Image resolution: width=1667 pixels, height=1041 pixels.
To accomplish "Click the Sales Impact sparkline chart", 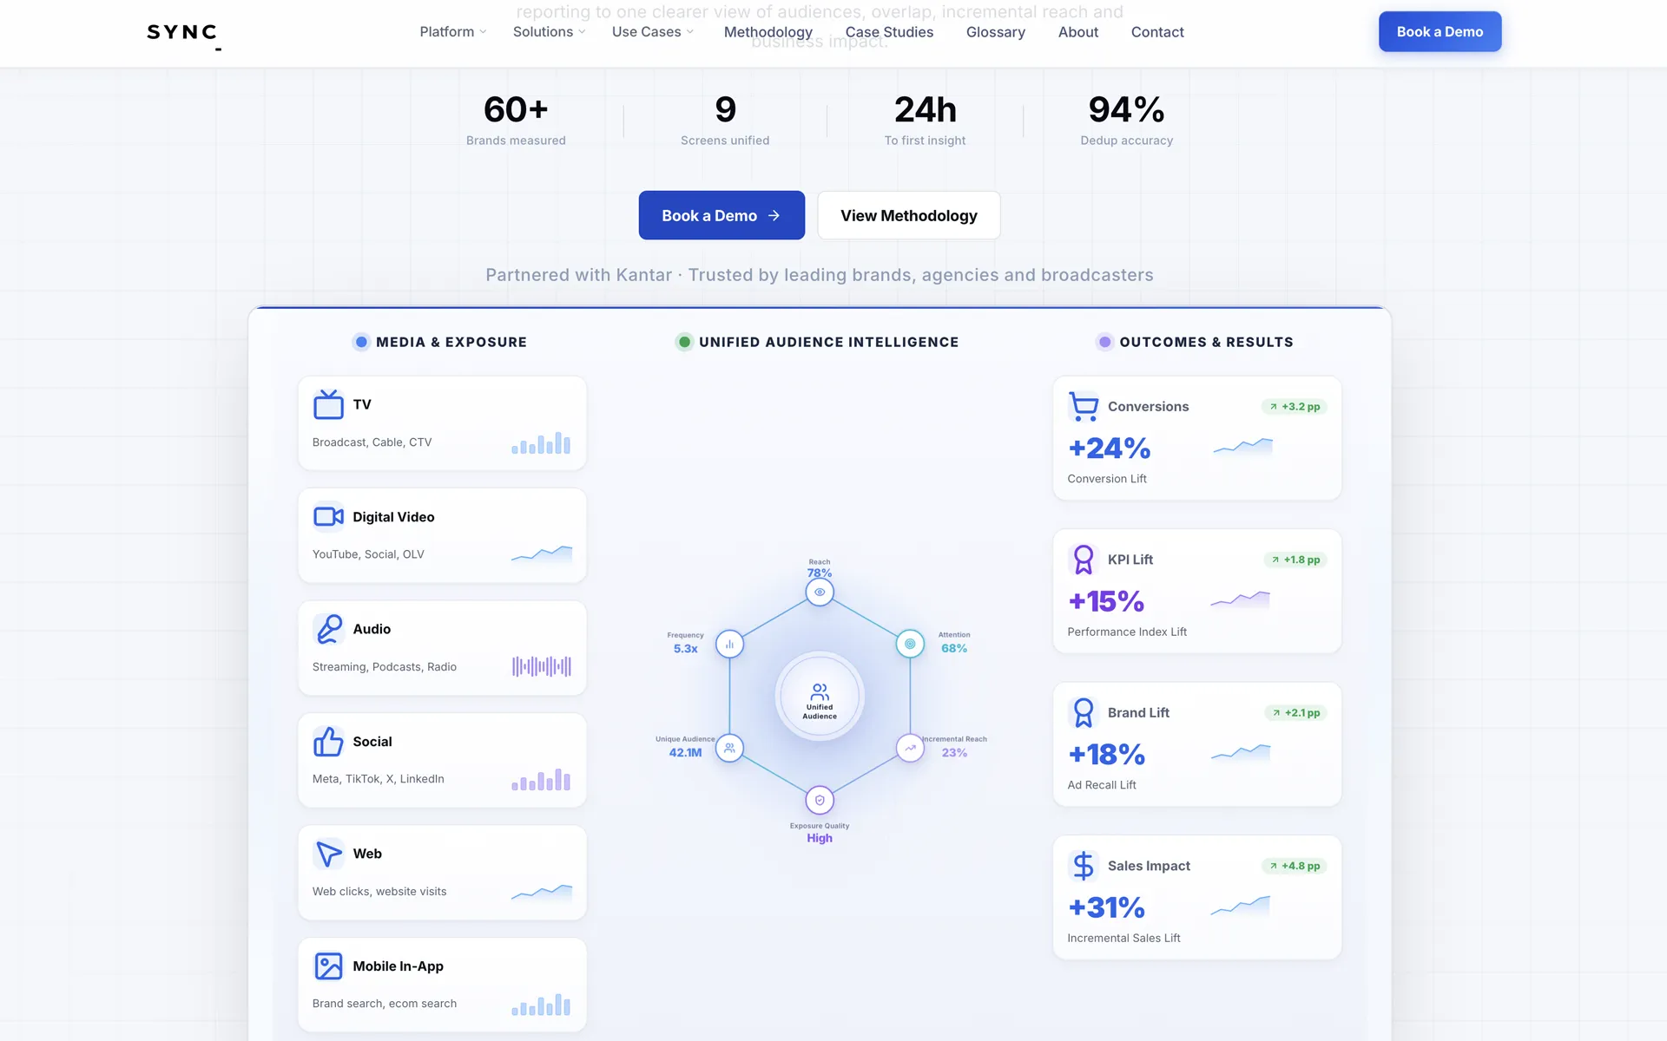I will tap(1240, 906).
